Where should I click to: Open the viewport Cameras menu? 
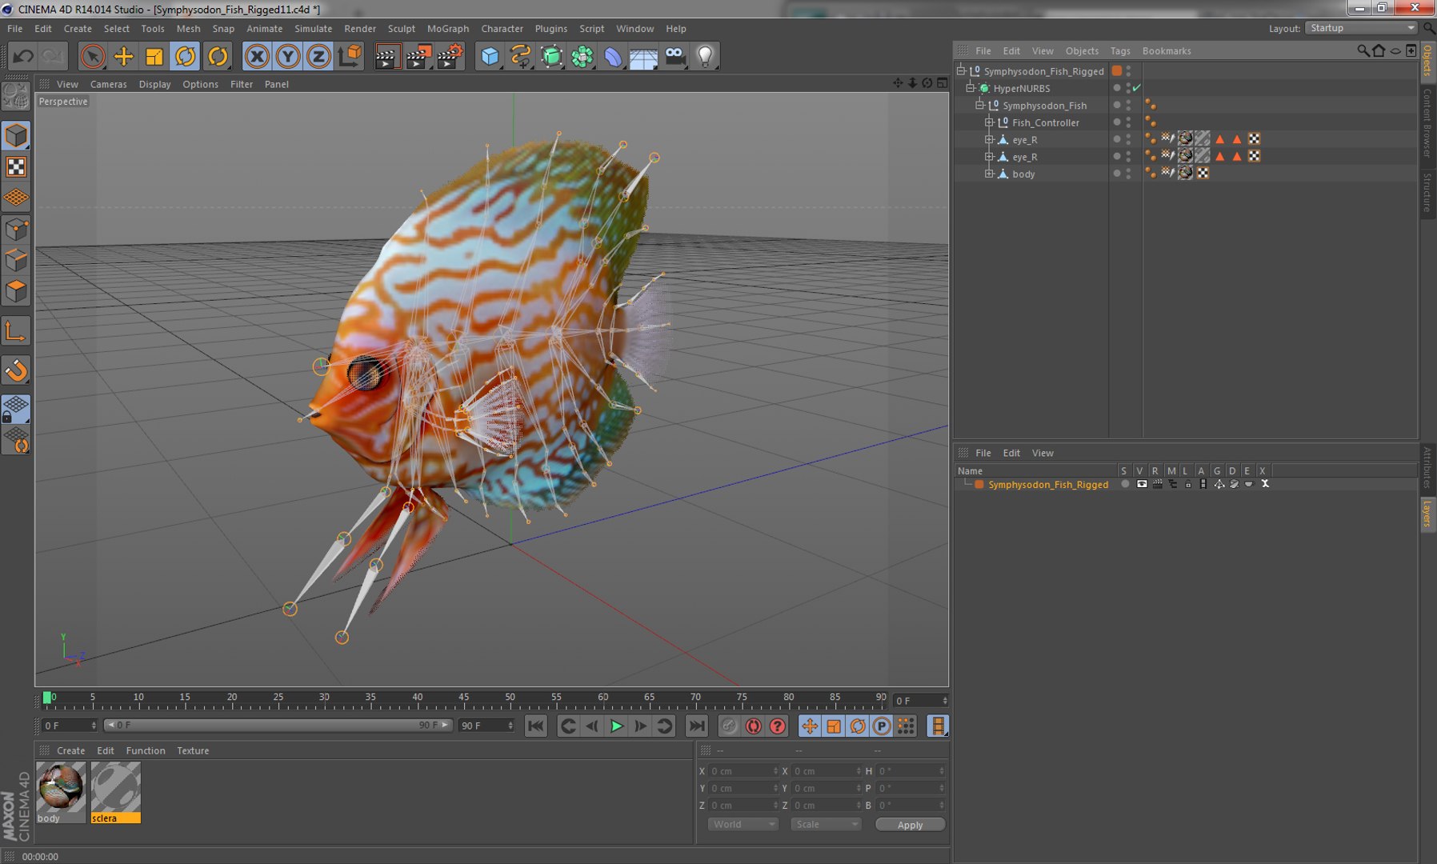point(108,84)
